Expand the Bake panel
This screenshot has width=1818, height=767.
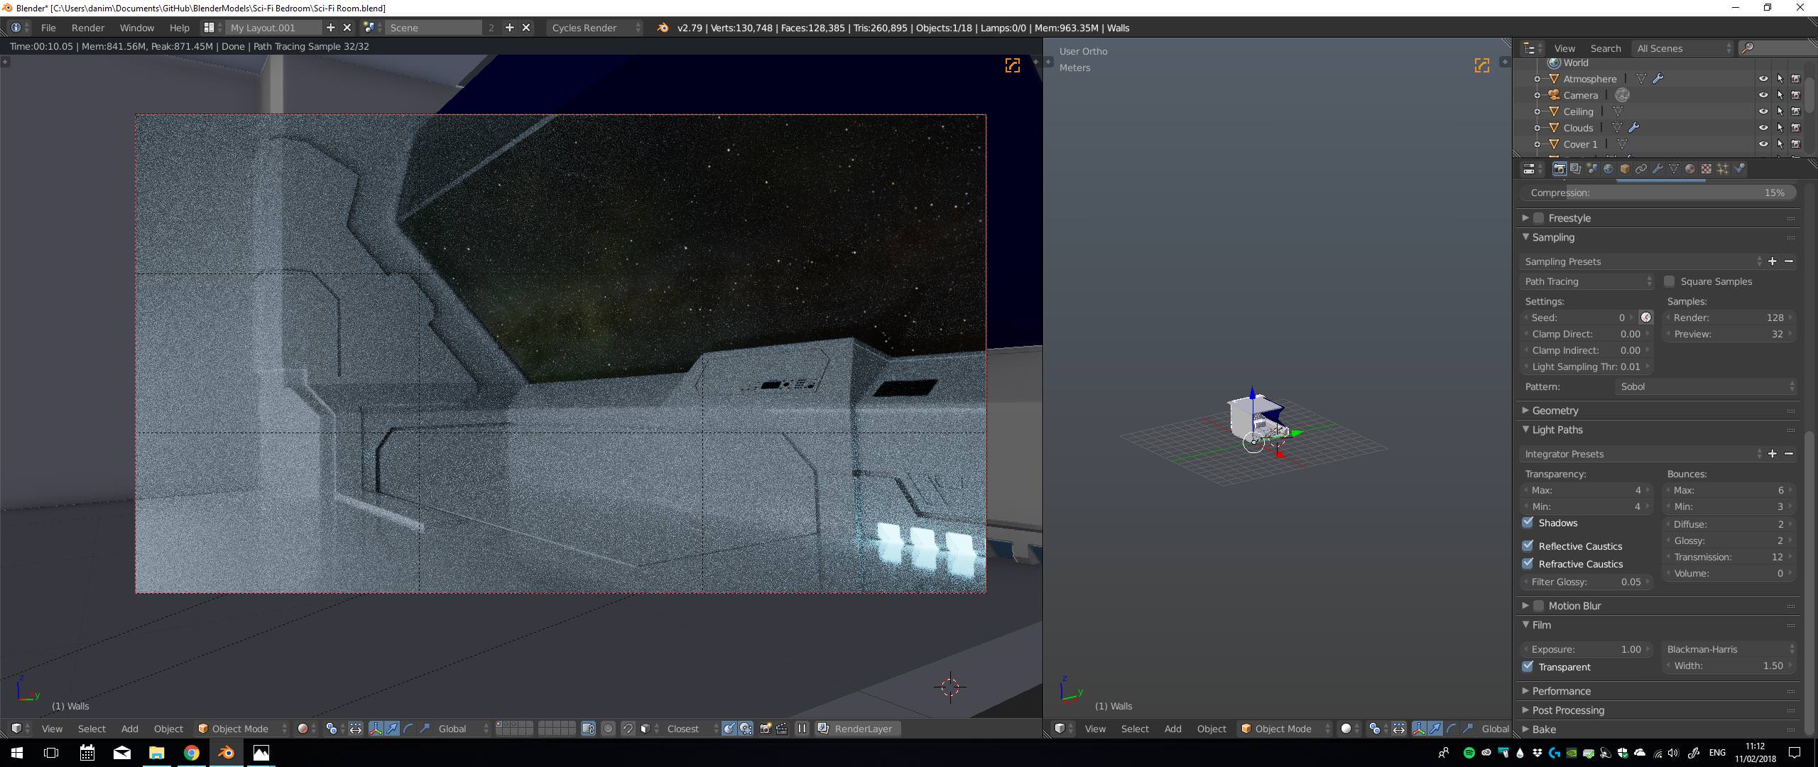tap(1543, 729)
